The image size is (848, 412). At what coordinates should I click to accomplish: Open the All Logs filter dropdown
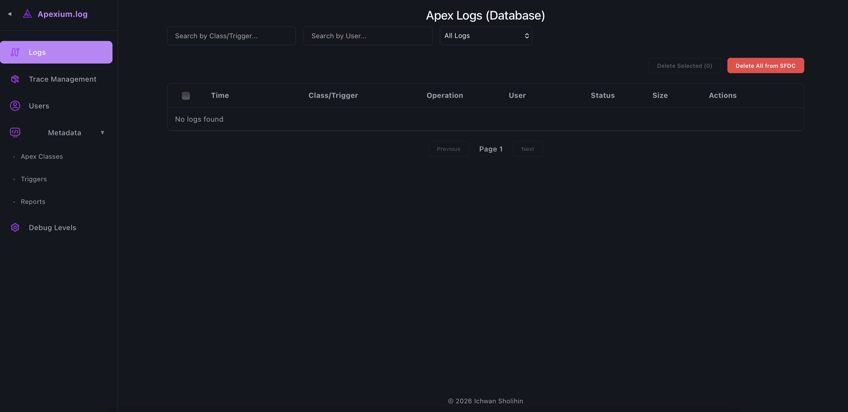coord(486,36)
